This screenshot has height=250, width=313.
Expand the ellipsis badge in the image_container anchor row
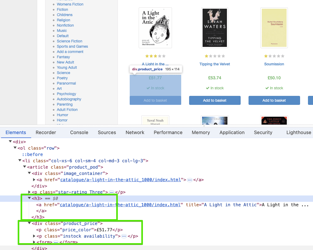coord(189,180)
